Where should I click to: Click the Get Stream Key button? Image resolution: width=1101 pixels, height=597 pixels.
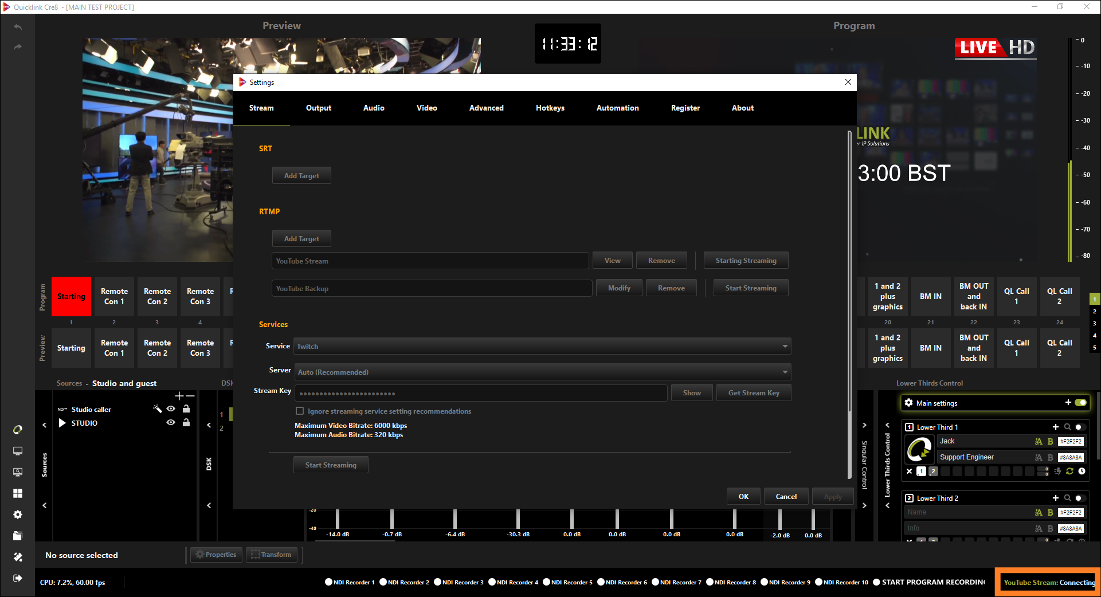pyautogui.click(x=753, y=393)
